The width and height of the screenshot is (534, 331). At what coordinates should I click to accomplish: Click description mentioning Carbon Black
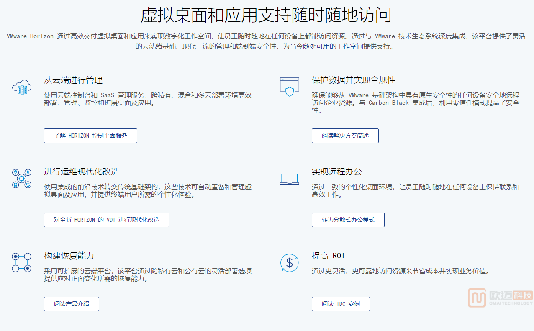point(416,103)
